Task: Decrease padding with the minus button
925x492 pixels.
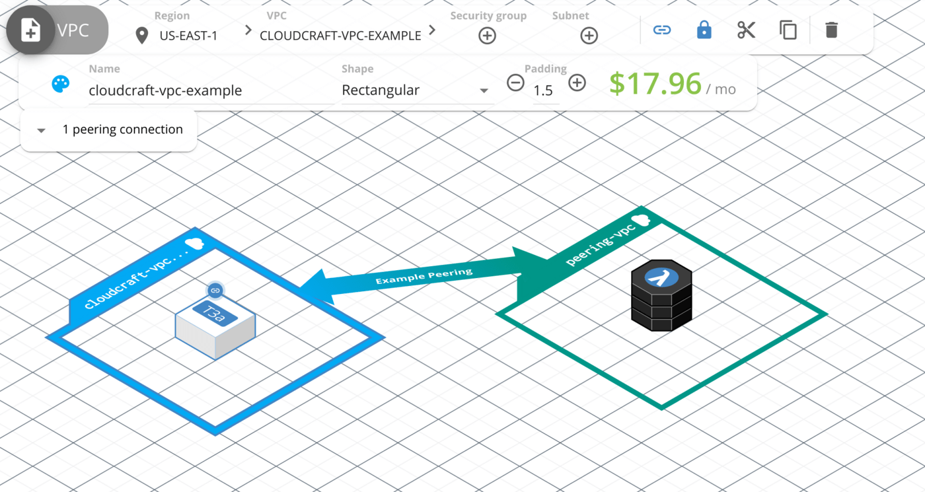Action: point(515,83)
